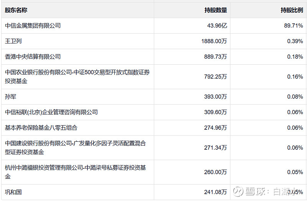Select shareholder 中信金属集团有限公司
Screen dimensions: 307x201
point(33,26)
